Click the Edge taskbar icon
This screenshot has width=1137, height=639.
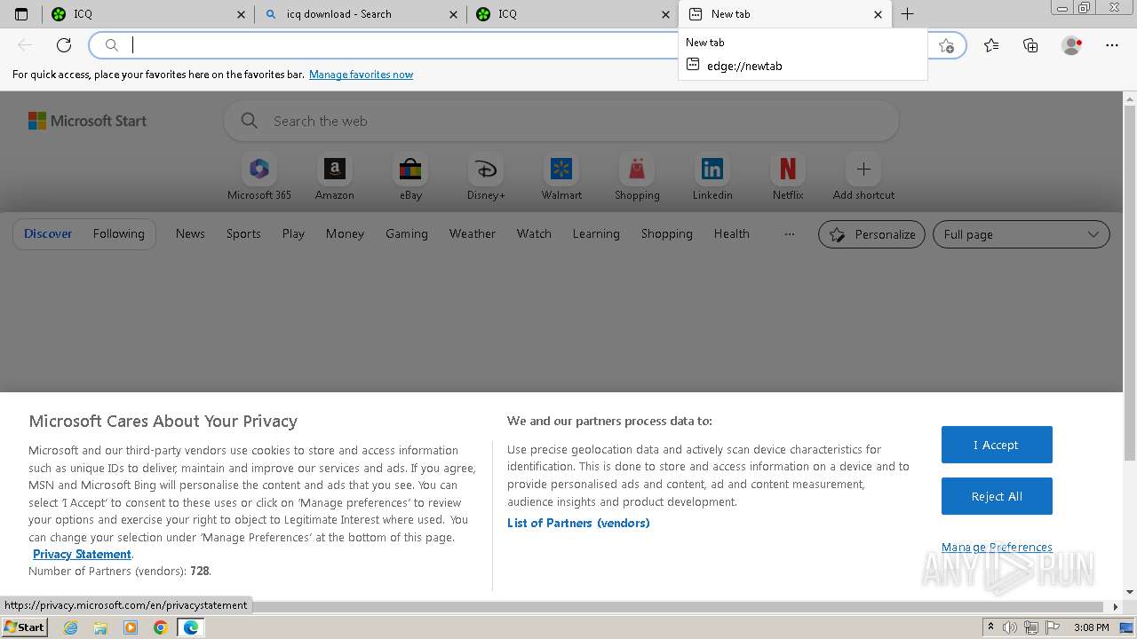tap(190, 627)
